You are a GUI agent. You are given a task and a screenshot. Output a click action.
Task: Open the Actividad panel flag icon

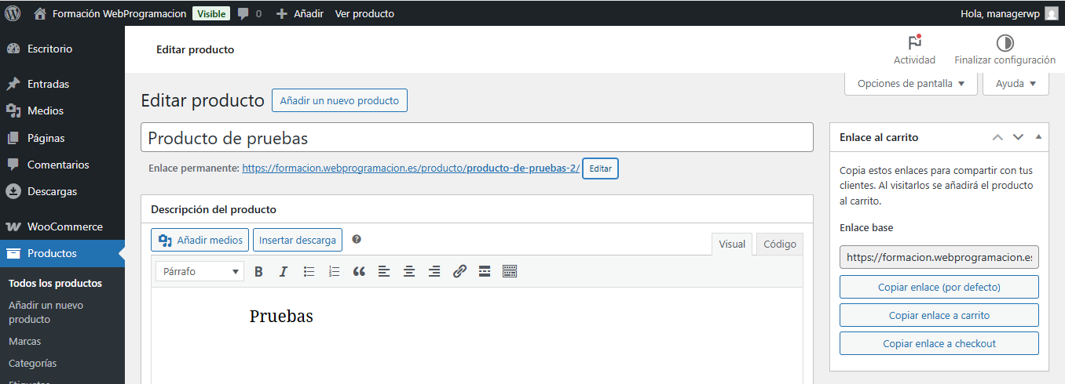[x=914, y=43]
